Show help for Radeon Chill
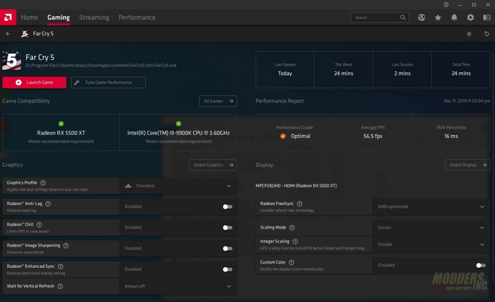 click(x=39, y=224)
